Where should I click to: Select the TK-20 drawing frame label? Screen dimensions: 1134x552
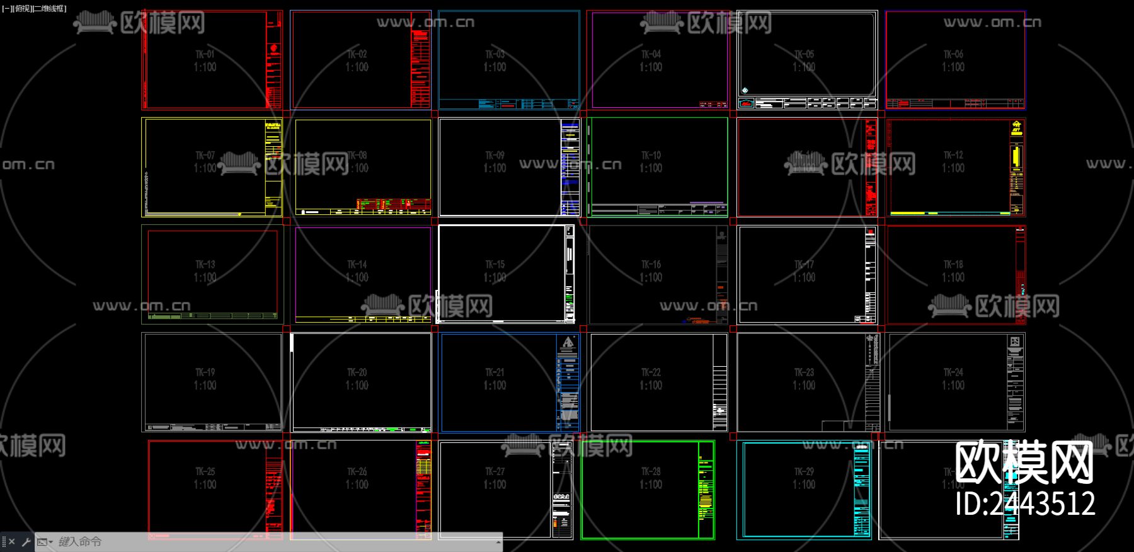[357, 372]
